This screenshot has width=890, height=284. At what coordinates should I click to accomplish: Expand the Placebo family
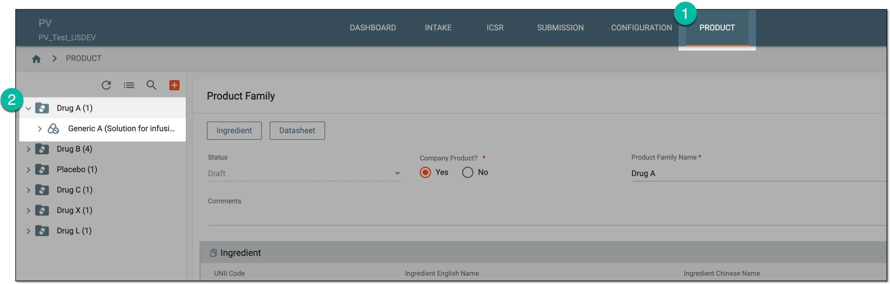click(x=28, y=170)
